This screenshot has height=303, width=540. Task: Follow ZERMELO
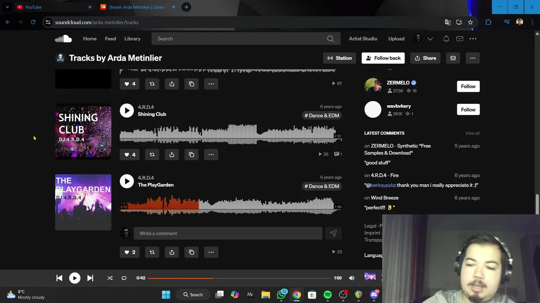tap(468, 86)
